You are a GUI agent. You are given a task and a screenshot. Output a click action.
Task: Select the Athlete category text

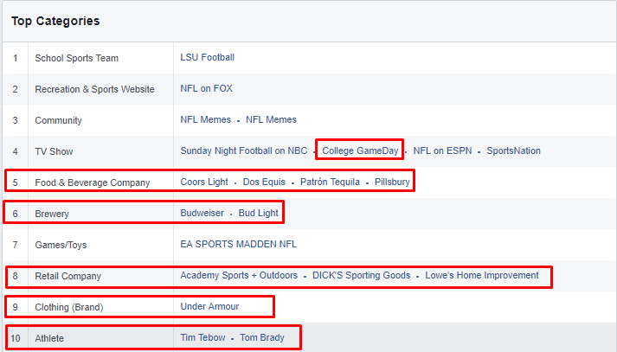tap(49, 338)
